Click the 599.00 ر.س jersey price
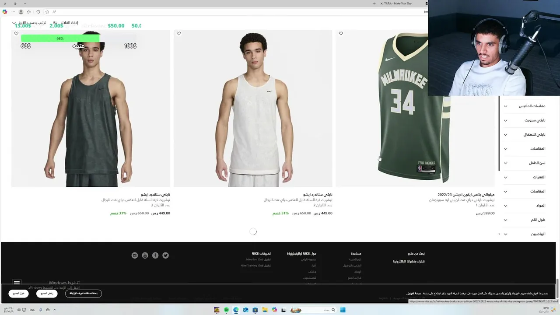The width and height of the screenshot is (560, 315). pos(485,213)
